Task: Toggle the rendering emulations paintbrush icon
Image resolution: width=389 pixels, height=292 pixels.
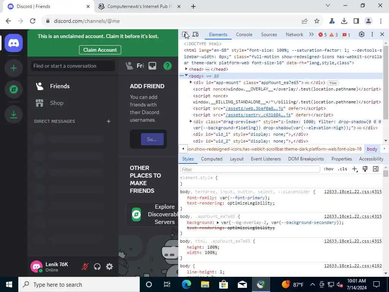Action: (x=365, y=169)
